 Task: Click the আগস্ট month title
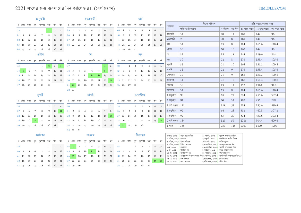(x=90, y=95)
